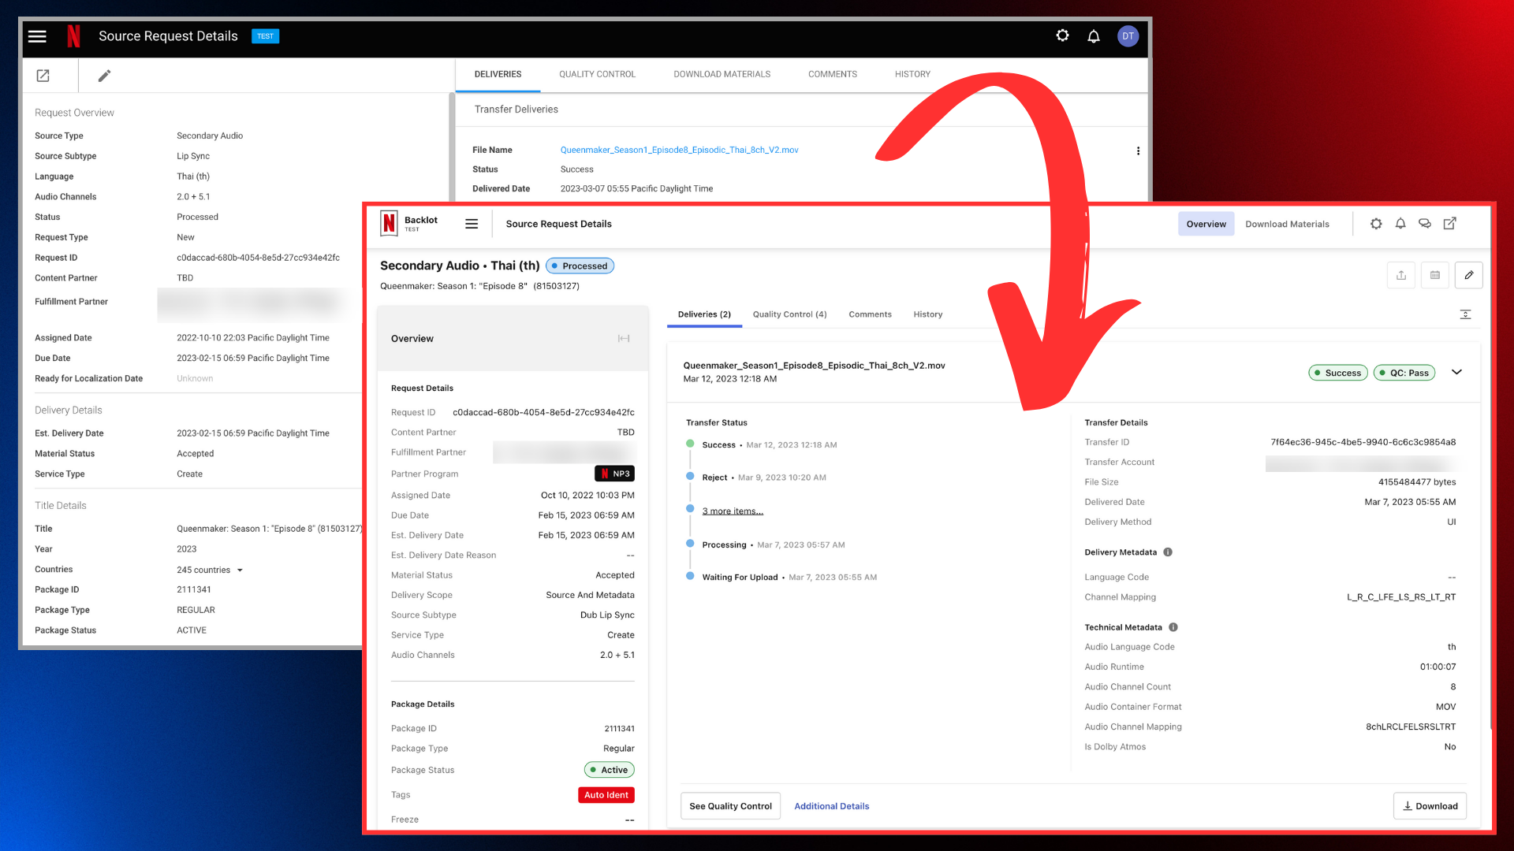Click Delivery Metadata info icon

click(1168, 552)
